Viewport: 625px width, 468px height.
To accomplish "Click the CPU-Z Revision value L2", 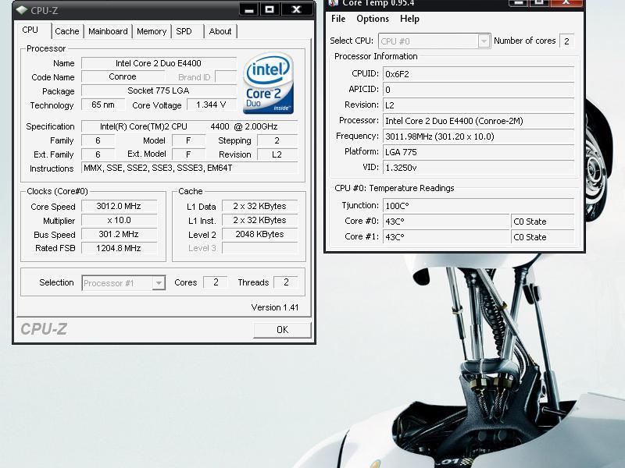I will 277,154.
